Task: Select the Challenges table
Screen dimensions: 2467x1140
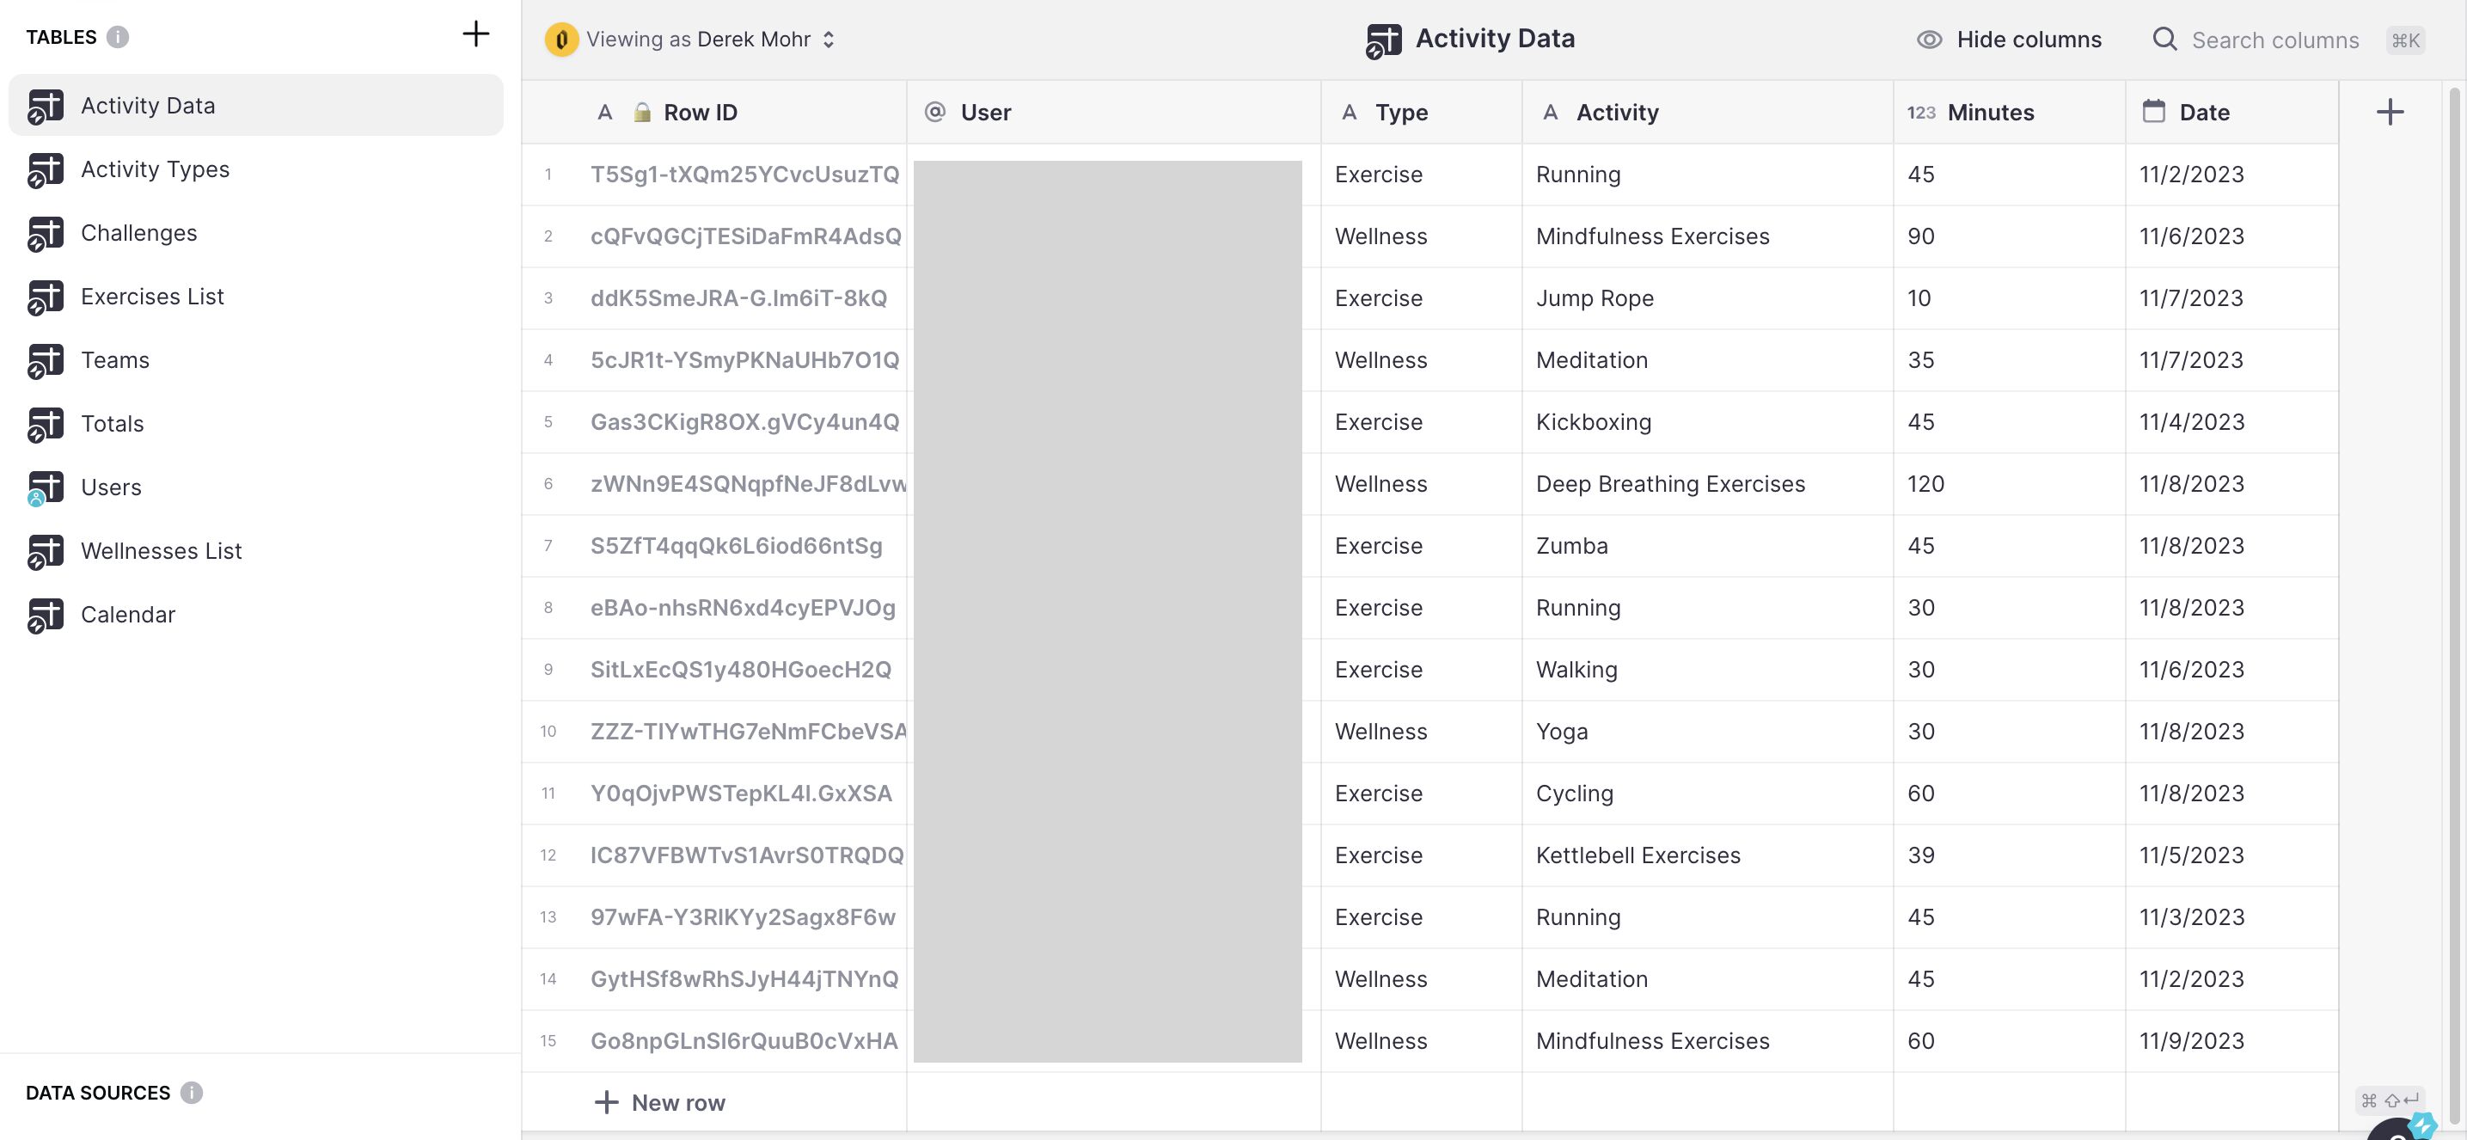Action: pyautogui.click(x=139, y=233)
